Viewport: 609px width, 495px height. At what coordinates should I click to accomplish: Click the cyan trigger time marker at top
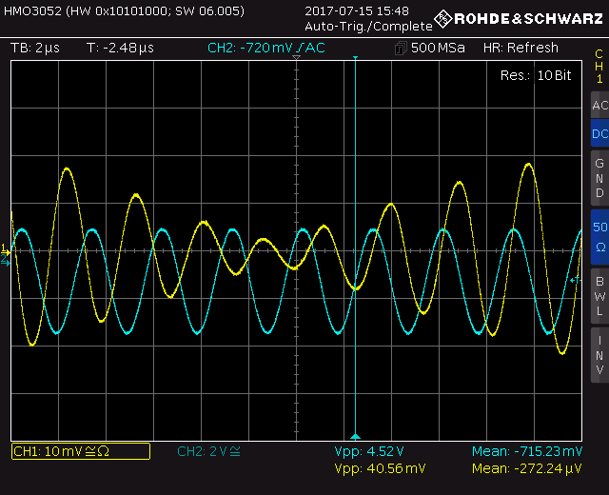[355, 60]
